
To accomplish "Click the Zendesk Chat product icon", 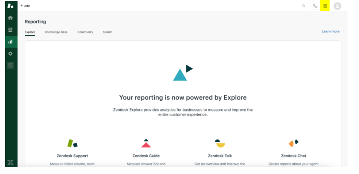I will [293, 143].
